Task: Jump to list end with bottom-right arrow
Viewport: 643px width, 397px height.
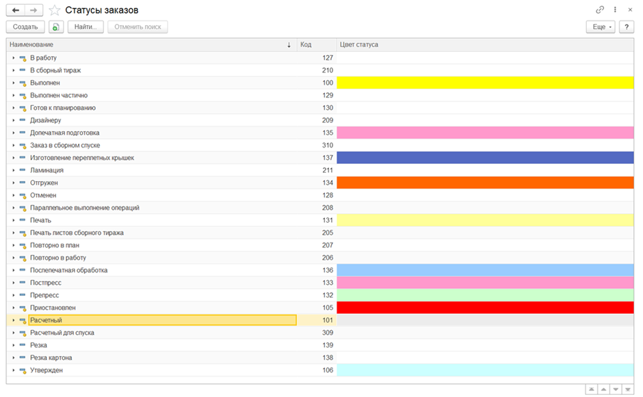Action: pos(627,389)
